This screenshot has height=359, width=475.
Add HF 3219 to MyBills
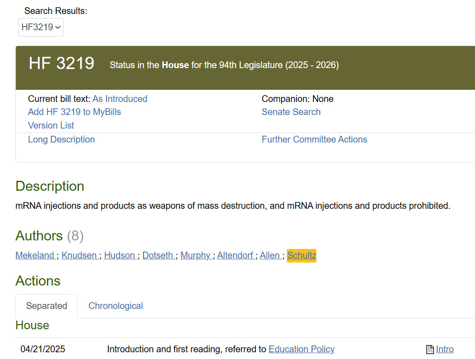point(74,112)
